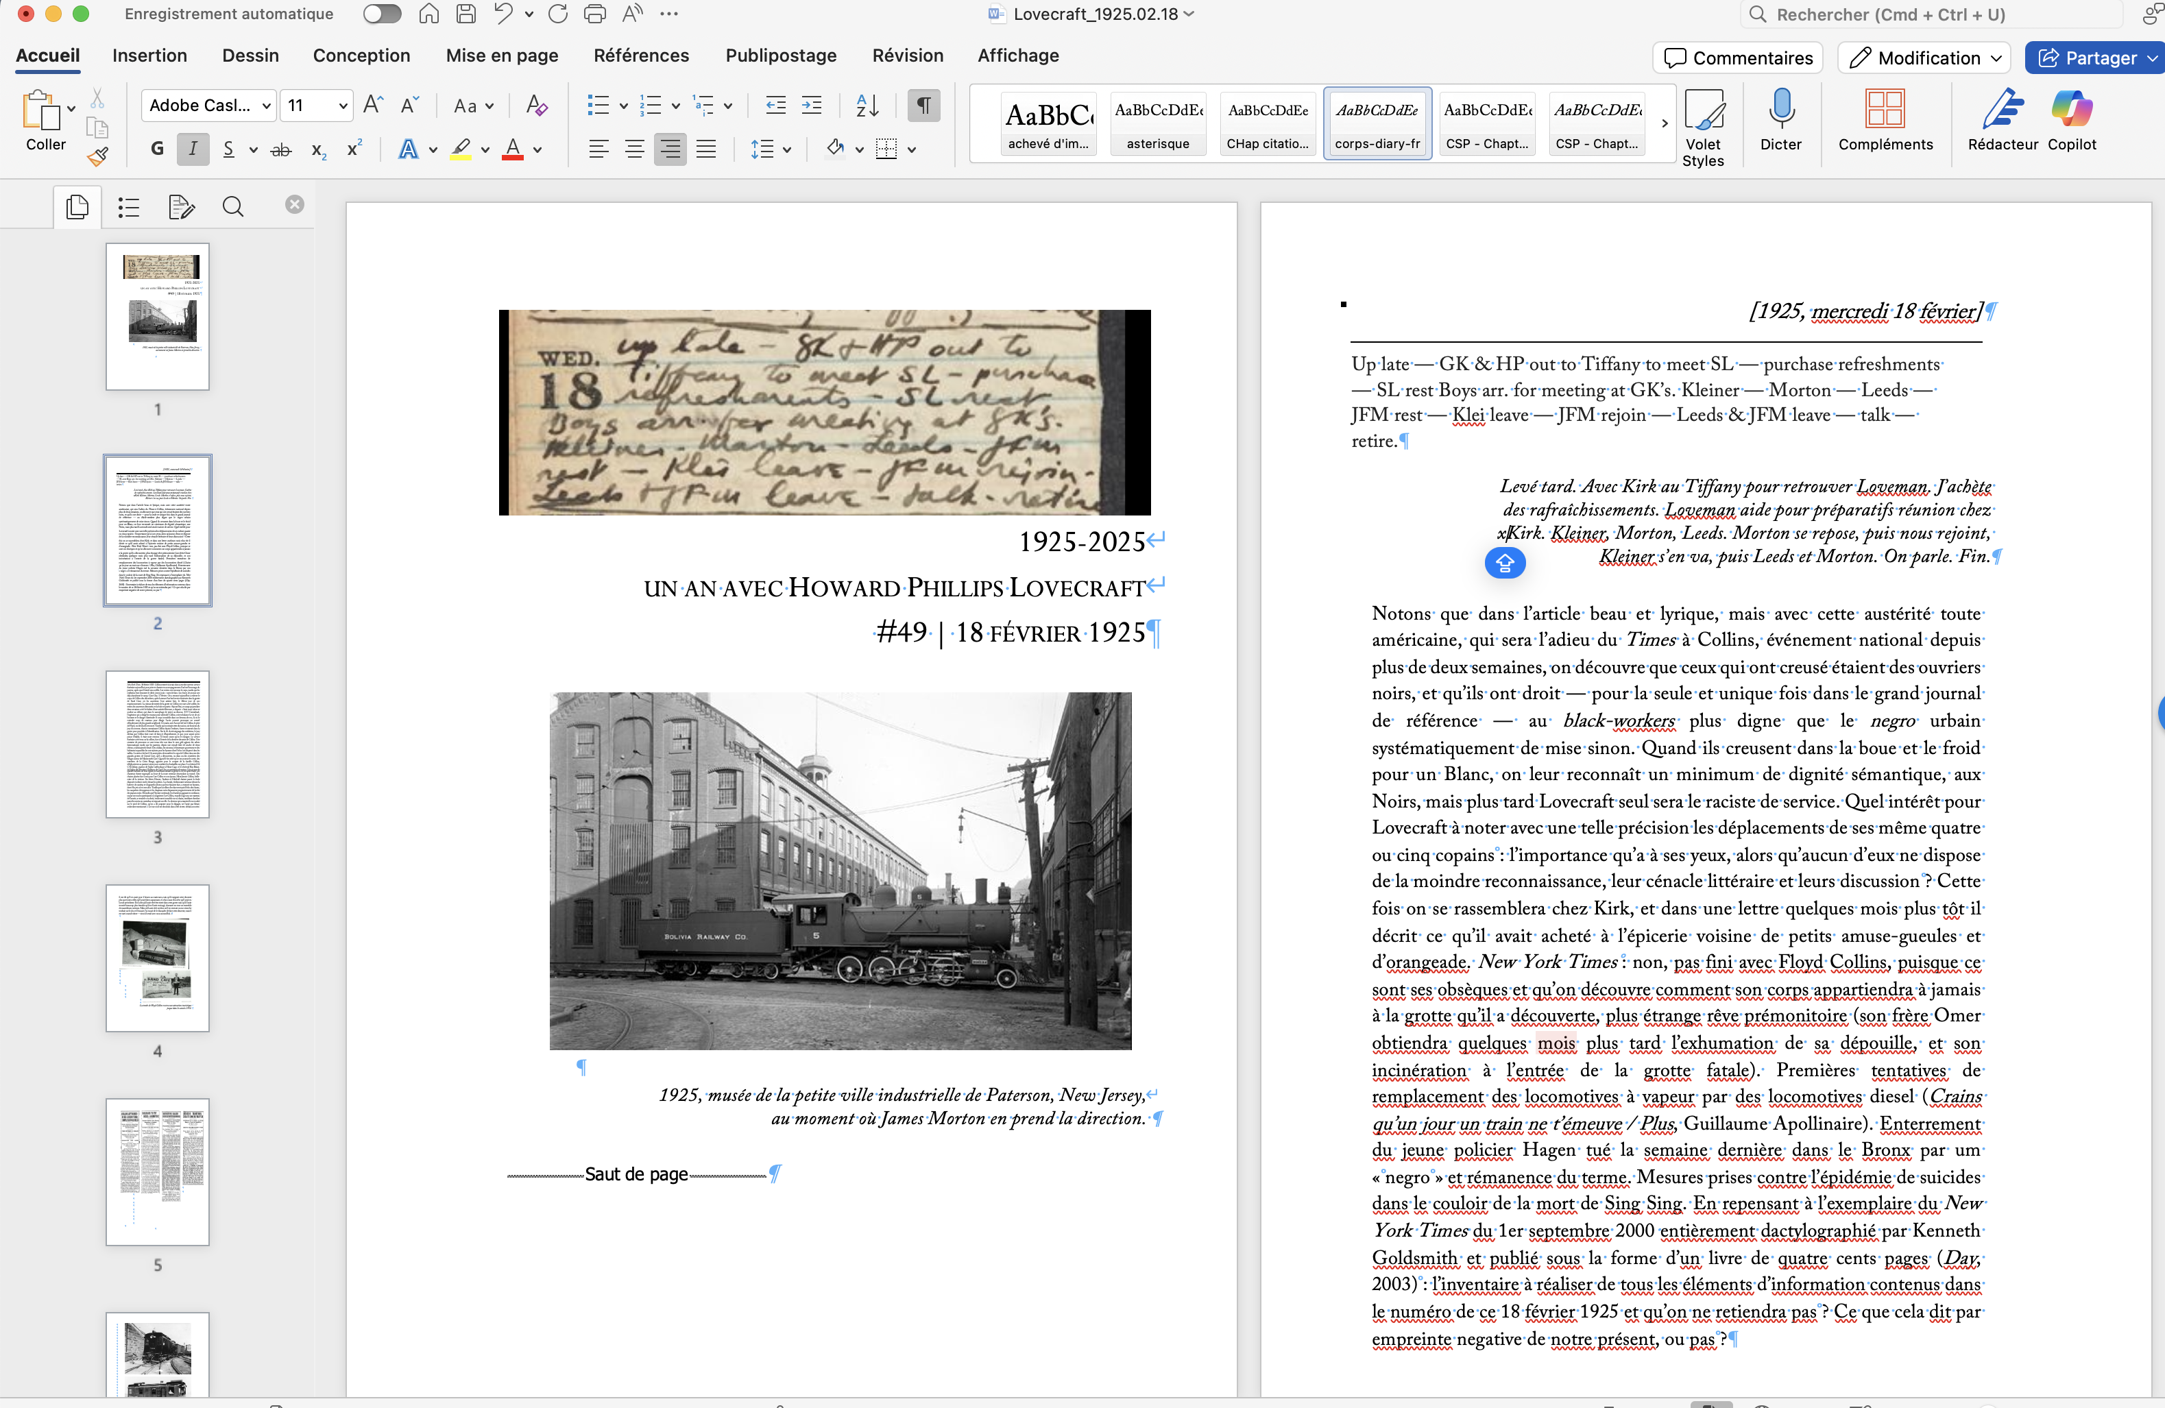Clear all formatting with the eraser A icon
Image resolution: width=2165 pixels, height=1408 pixels.
(x=537, y=106)
